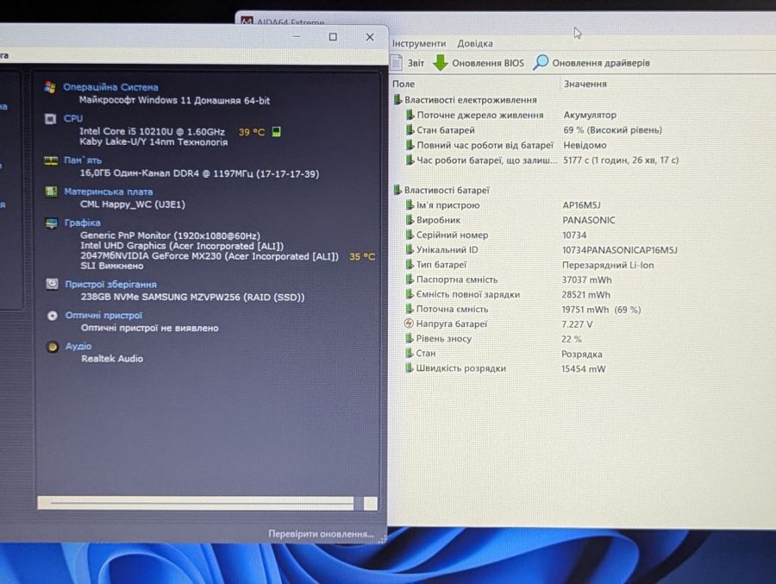This screenshot has width=776, height=584.
Task: Click the storage drive icon
Action: pos(52,284)
